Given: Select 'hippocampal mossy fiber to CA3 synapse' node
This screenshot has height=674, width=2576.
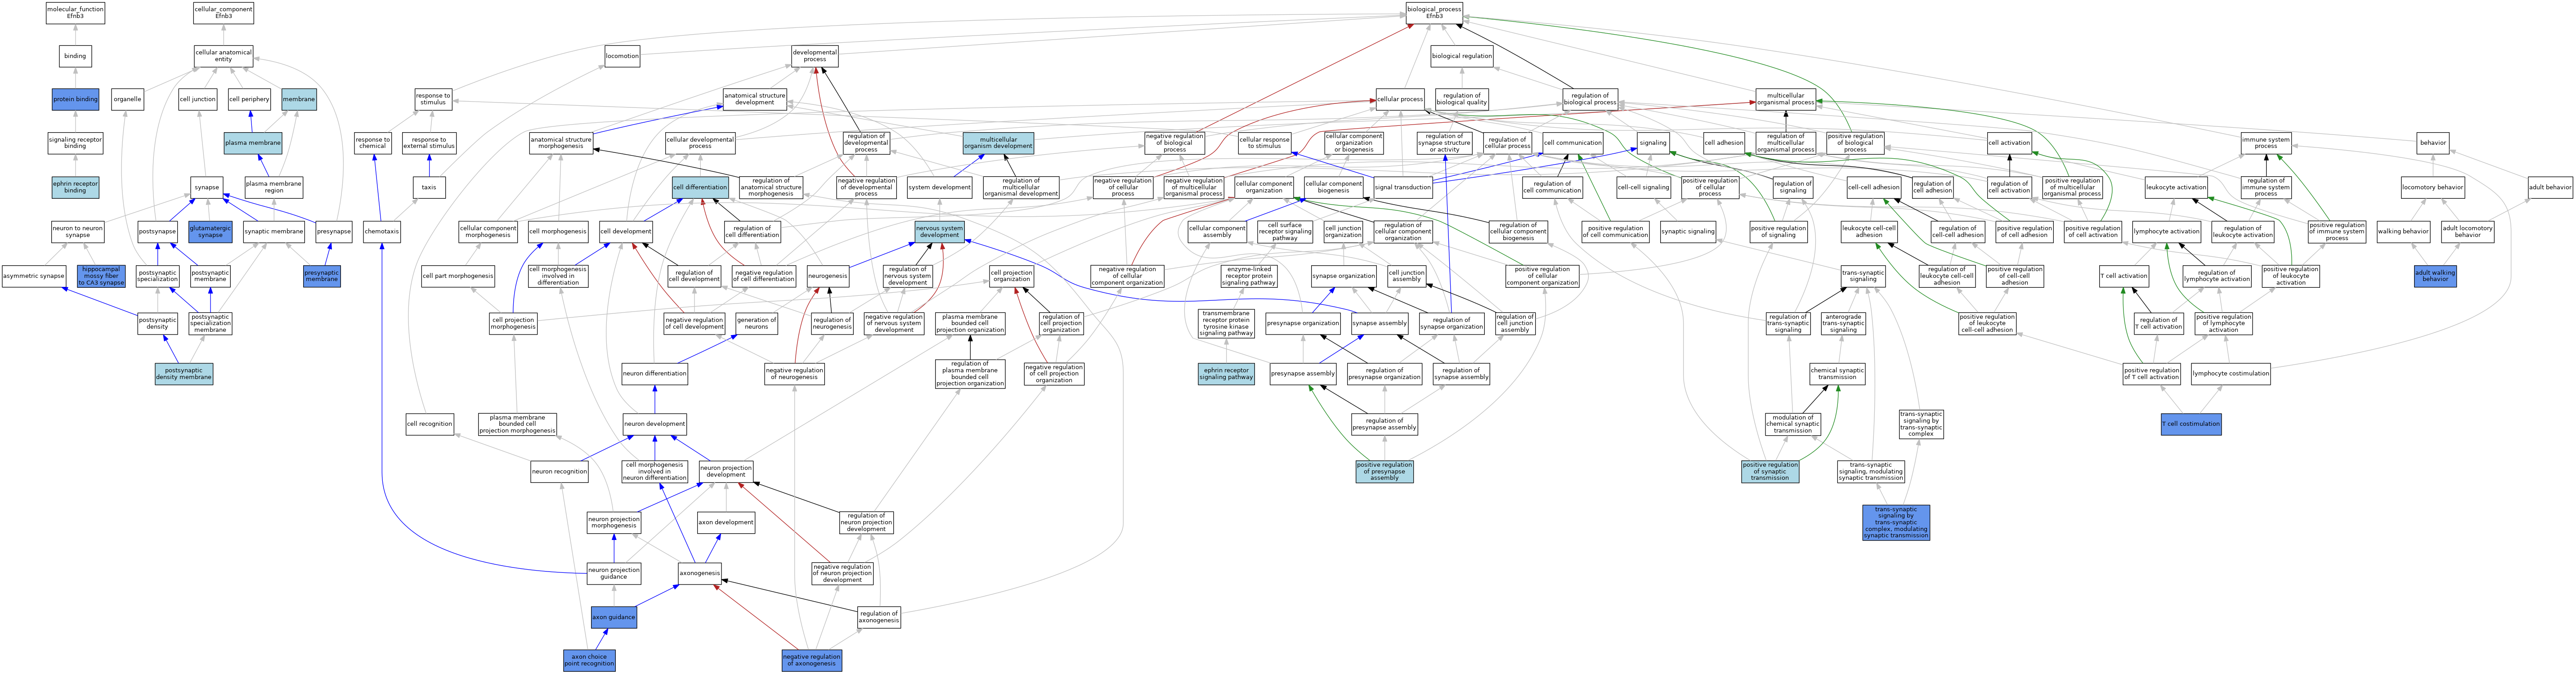Looking at the screenshot, I should click(101, 276).
